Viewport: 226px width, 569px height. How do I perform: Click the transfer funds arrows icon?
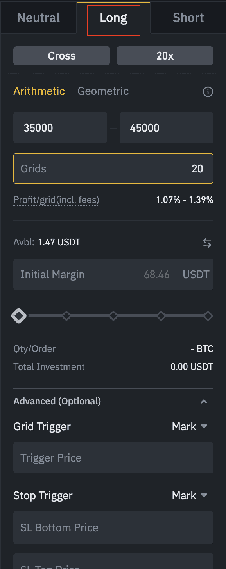coord(207,243)
